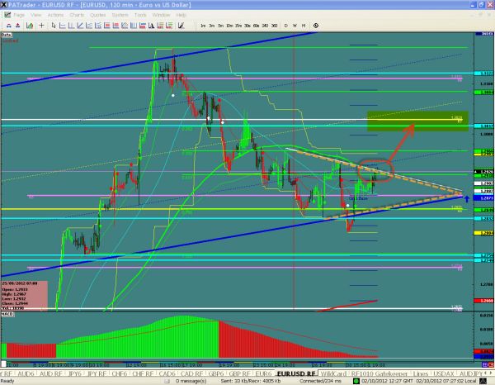Switch chart to 1m timeframe
This screenshot has width=495, height=385.
[203, 26]
